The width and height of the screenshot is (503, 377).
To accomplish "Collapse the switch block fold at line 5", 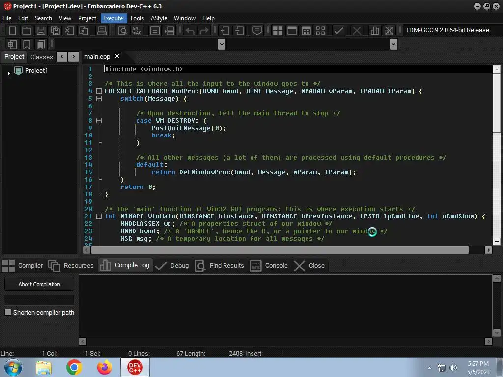I will pyautogui.click(x=99, y=99).
